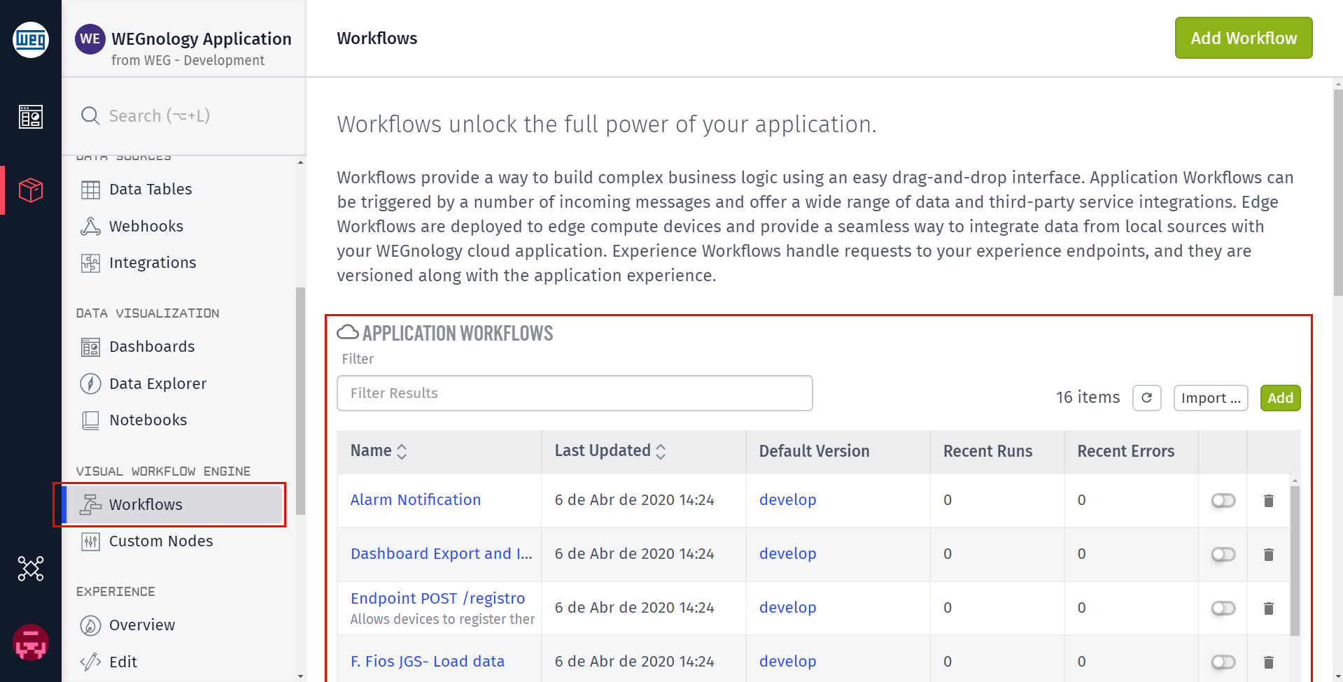Select the applications cube icon
1343x682 pixels.
31,190
